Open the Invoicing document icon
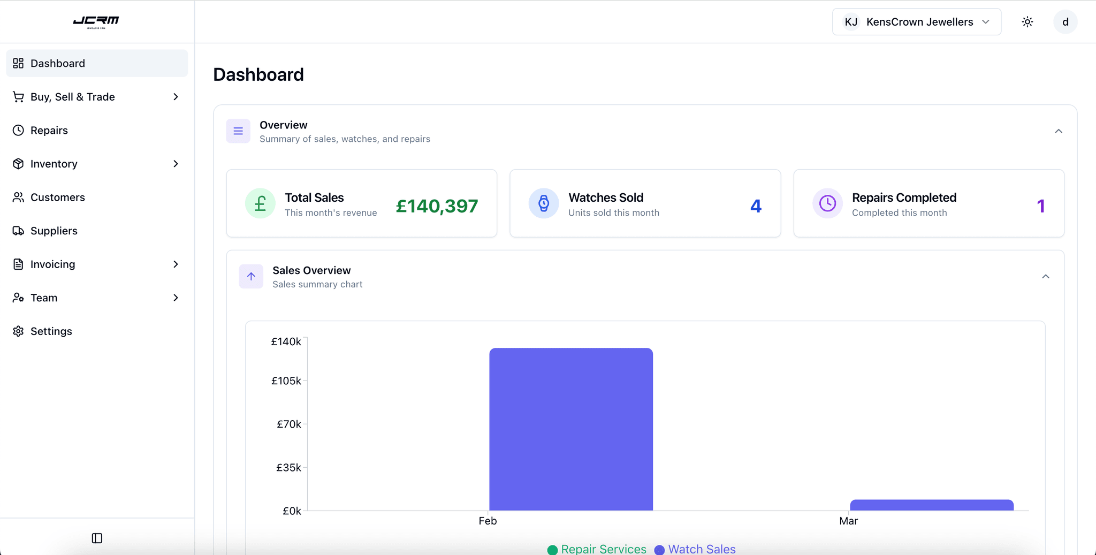This screenshot has width=1096, height=555. coord(18,264)
